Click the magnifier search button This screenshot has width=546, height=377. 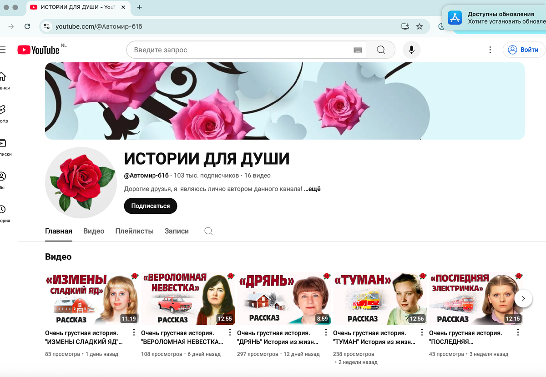(381, 50)
